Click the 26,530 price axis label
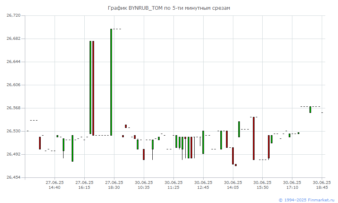The width and height of the screenshot is (338, 203). 13,131
